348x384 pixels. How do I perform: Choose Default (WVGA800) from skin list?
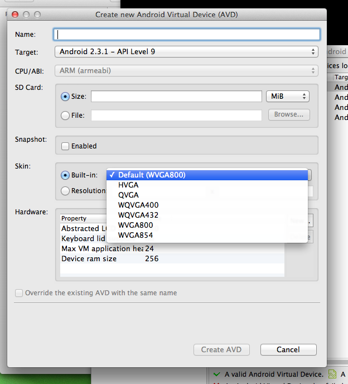[x=207, y=175]
